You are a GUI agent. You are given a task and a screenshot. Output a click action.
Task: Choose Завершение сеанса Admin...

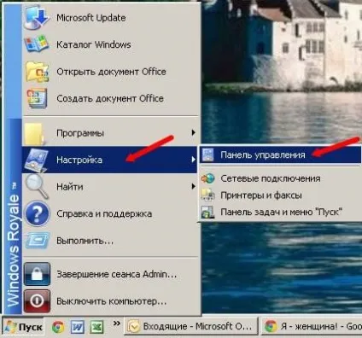tap(110, 274)
